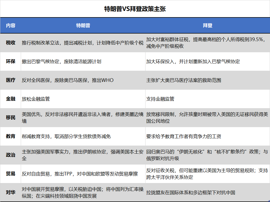This screenshot has width=270, height=202.
Task: Select the 内容 column header
Action: coord(11,25)
